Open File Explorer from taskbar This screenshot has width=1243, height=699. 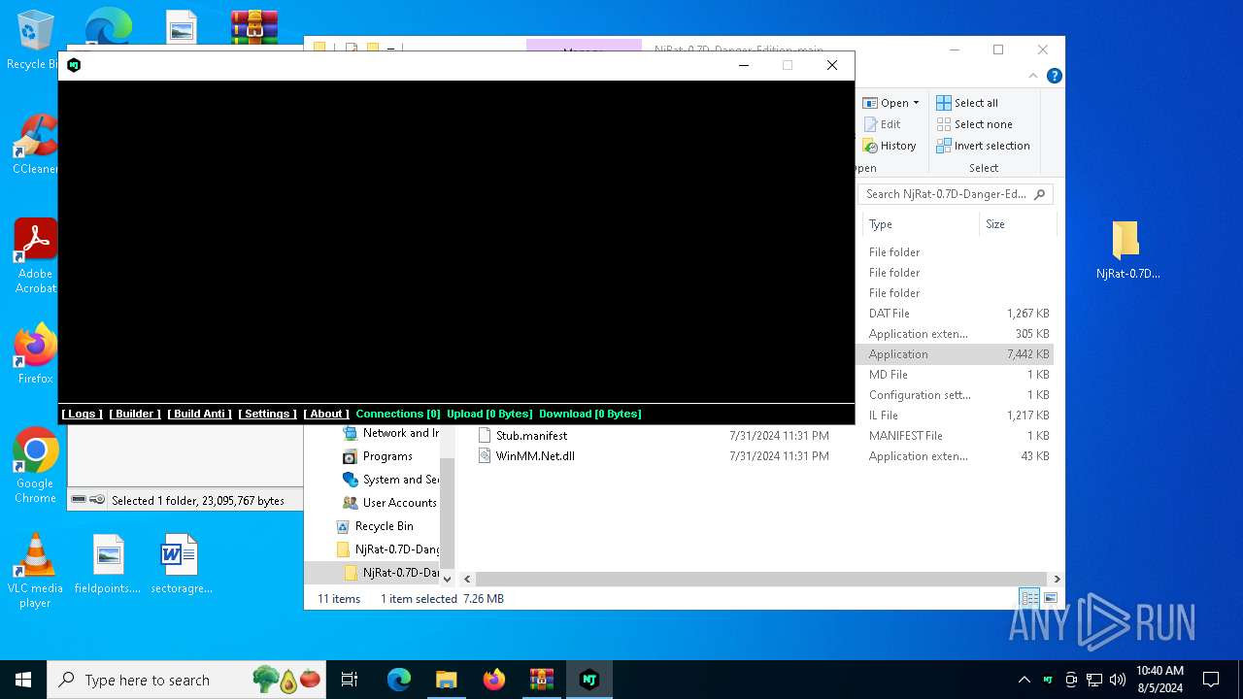tap(446, 680)
